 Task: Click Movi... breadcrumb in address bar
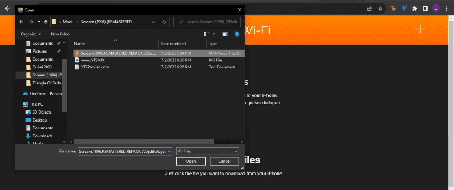(69, 22)
